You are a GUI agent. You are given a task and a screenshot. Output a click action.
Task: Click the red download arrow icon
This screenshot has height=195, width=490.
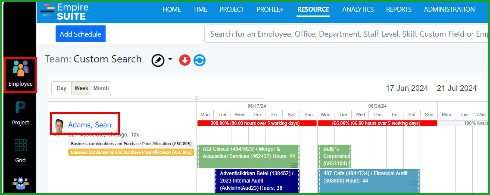click(185, 60)
